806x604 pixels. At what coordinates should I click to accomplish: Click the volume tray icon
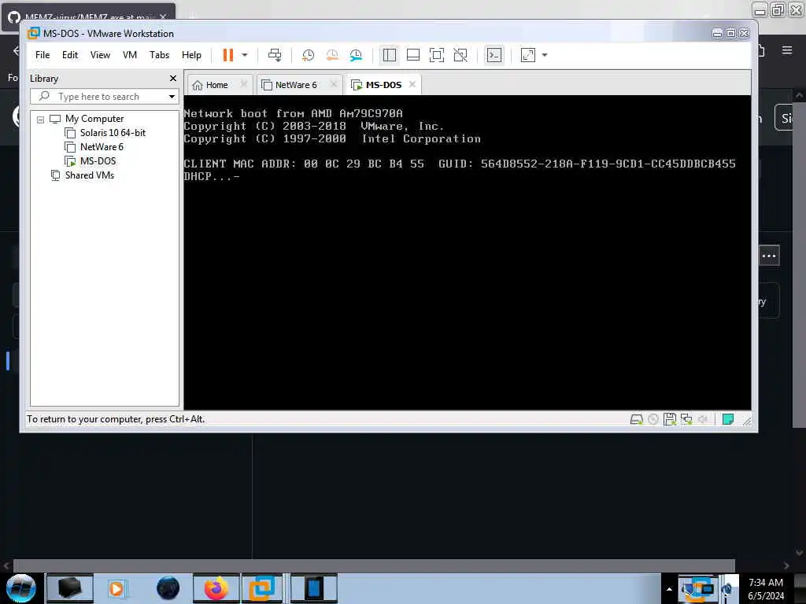(727, 589)
